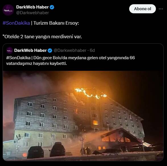Open the top DarkWeb Haber display name
Image resolution: width=167 pixels, height=166 pixels.
click(x=32, y=7)
